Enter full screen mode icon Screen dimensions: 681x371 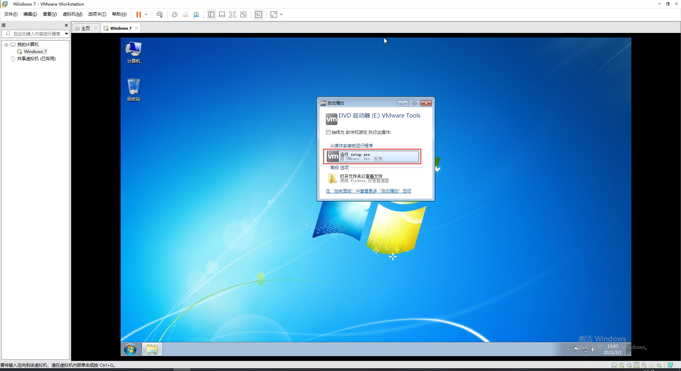233,15
